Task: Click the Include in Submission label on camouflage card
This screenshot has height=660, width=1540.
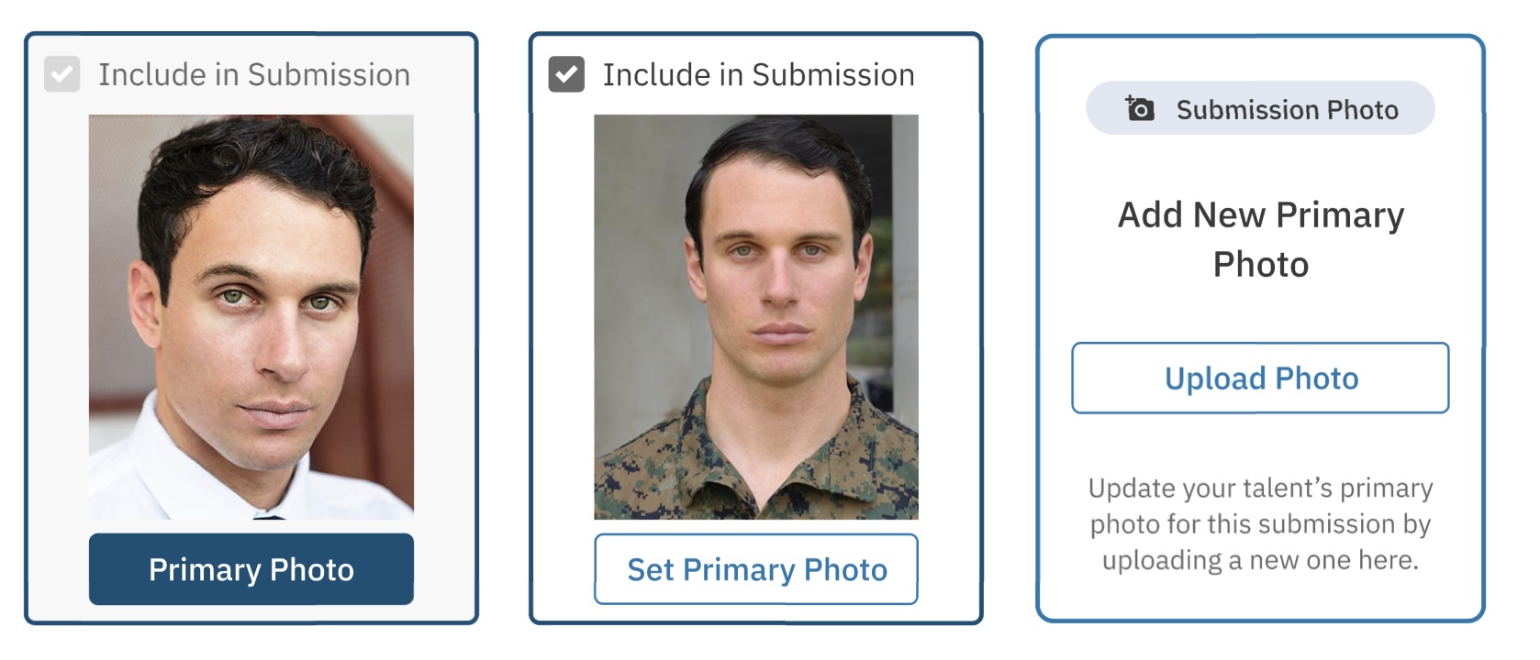Action: coord(758,74)
